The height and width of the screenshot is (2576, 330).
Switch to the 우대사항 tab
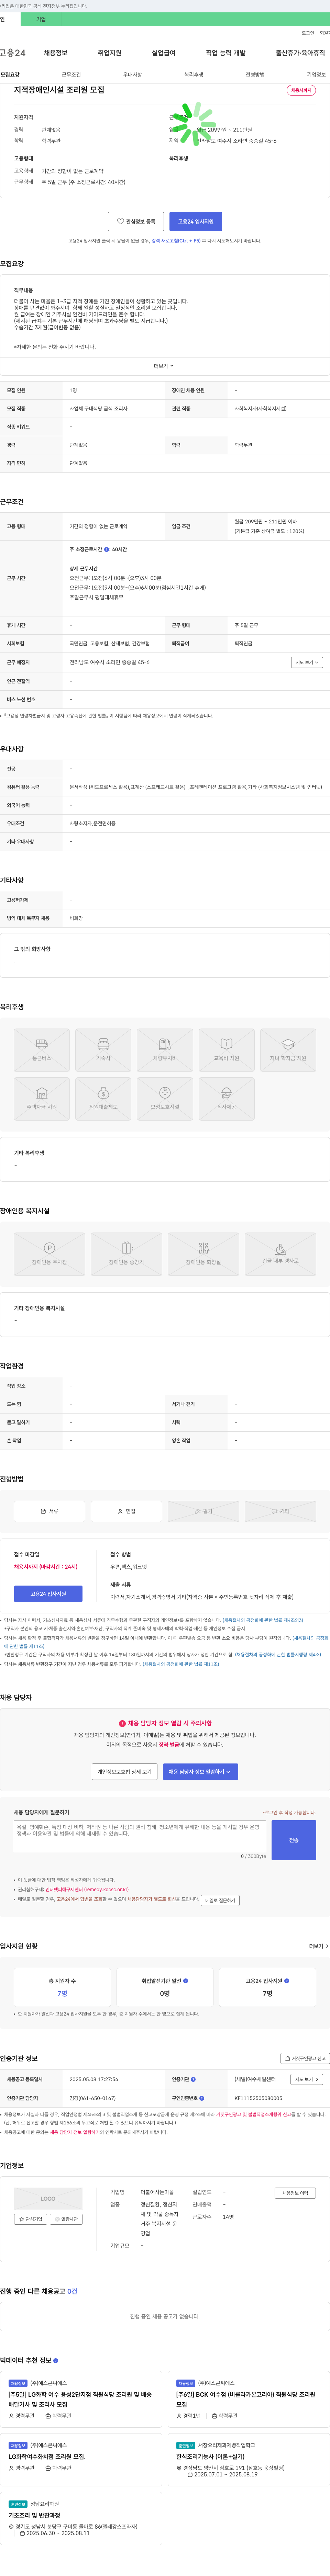click(x=132, y=75)
